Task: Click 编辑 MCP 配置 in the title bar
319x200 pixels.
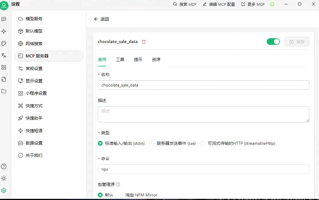Action: pos(219,4)
